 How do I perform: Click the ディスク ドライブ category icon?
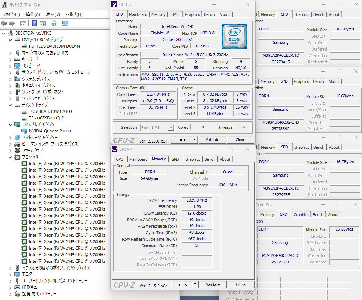click(x=17, y=105)
